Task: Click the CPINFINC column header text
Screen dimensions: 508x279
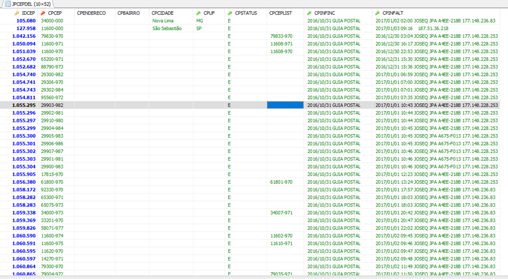Action: click(325, 13)
